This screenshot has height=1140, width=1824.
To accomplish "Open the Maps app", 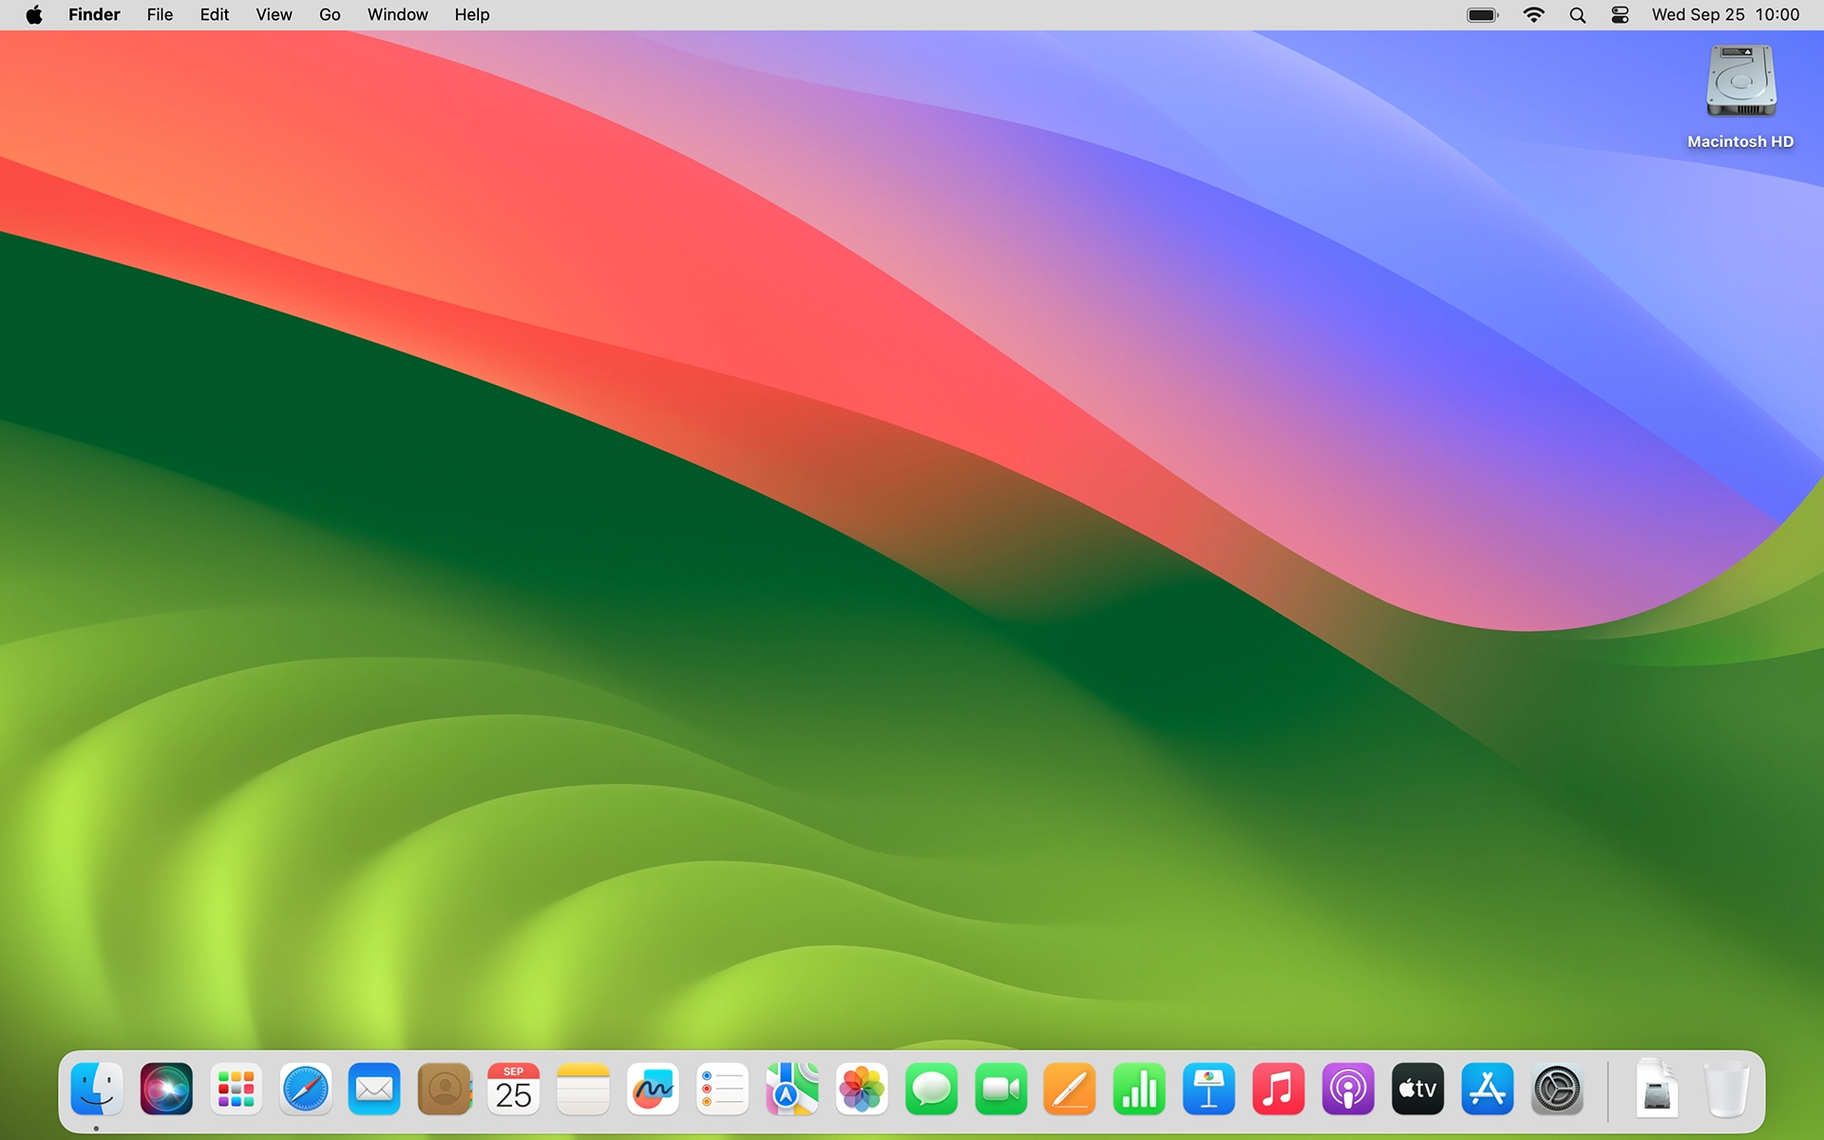I will click(792, 1089).
